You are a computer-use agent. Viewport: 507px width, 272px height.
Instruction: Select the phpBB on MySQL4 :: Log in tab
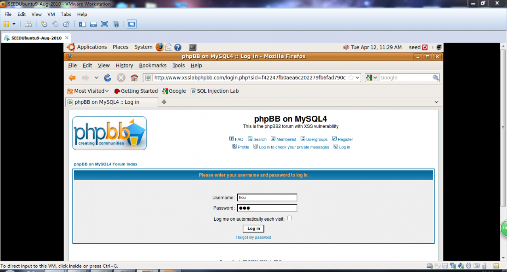[x=111, y=102]
